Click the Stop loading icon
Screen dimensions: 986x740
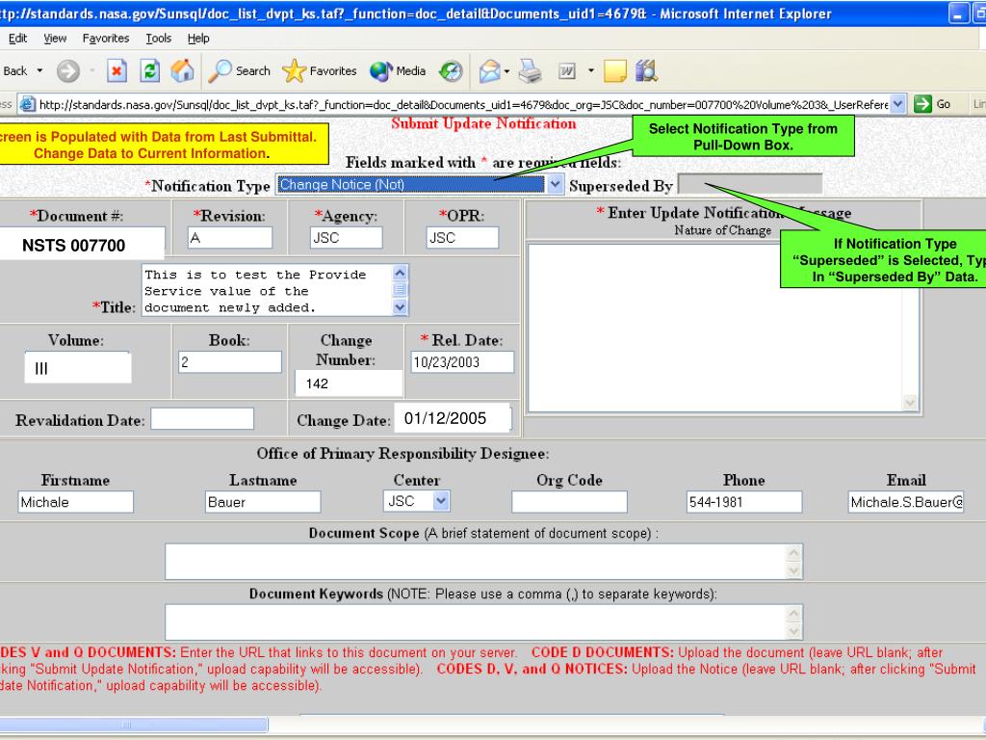pos(117,71)
